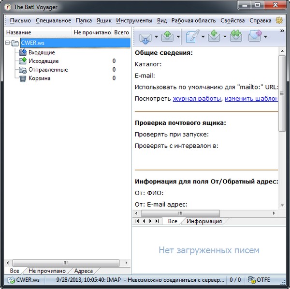Click the gear icon in the menu bar

[279, 21]
